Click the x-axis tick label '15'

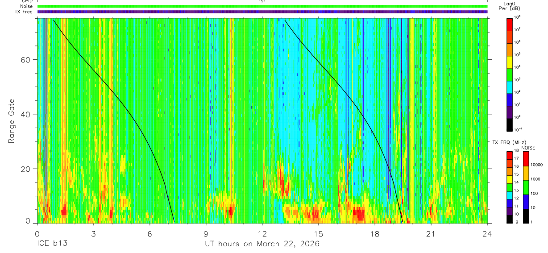[x=319, y=234]
